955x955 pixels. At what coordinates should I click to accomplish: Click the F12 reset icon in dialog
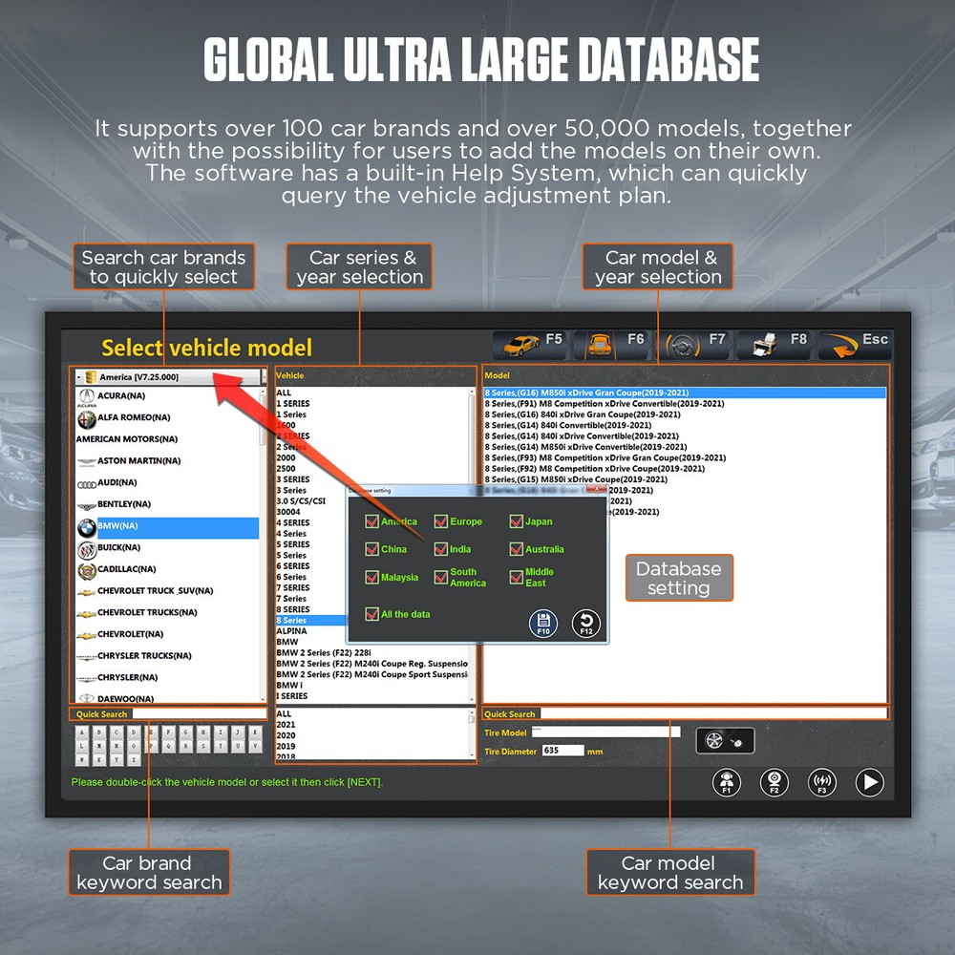tap(586, 624)
